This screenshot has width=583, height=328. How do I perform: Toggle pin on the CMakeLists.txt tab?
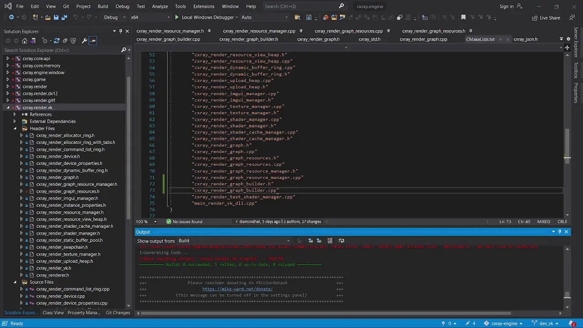(500, 39)
